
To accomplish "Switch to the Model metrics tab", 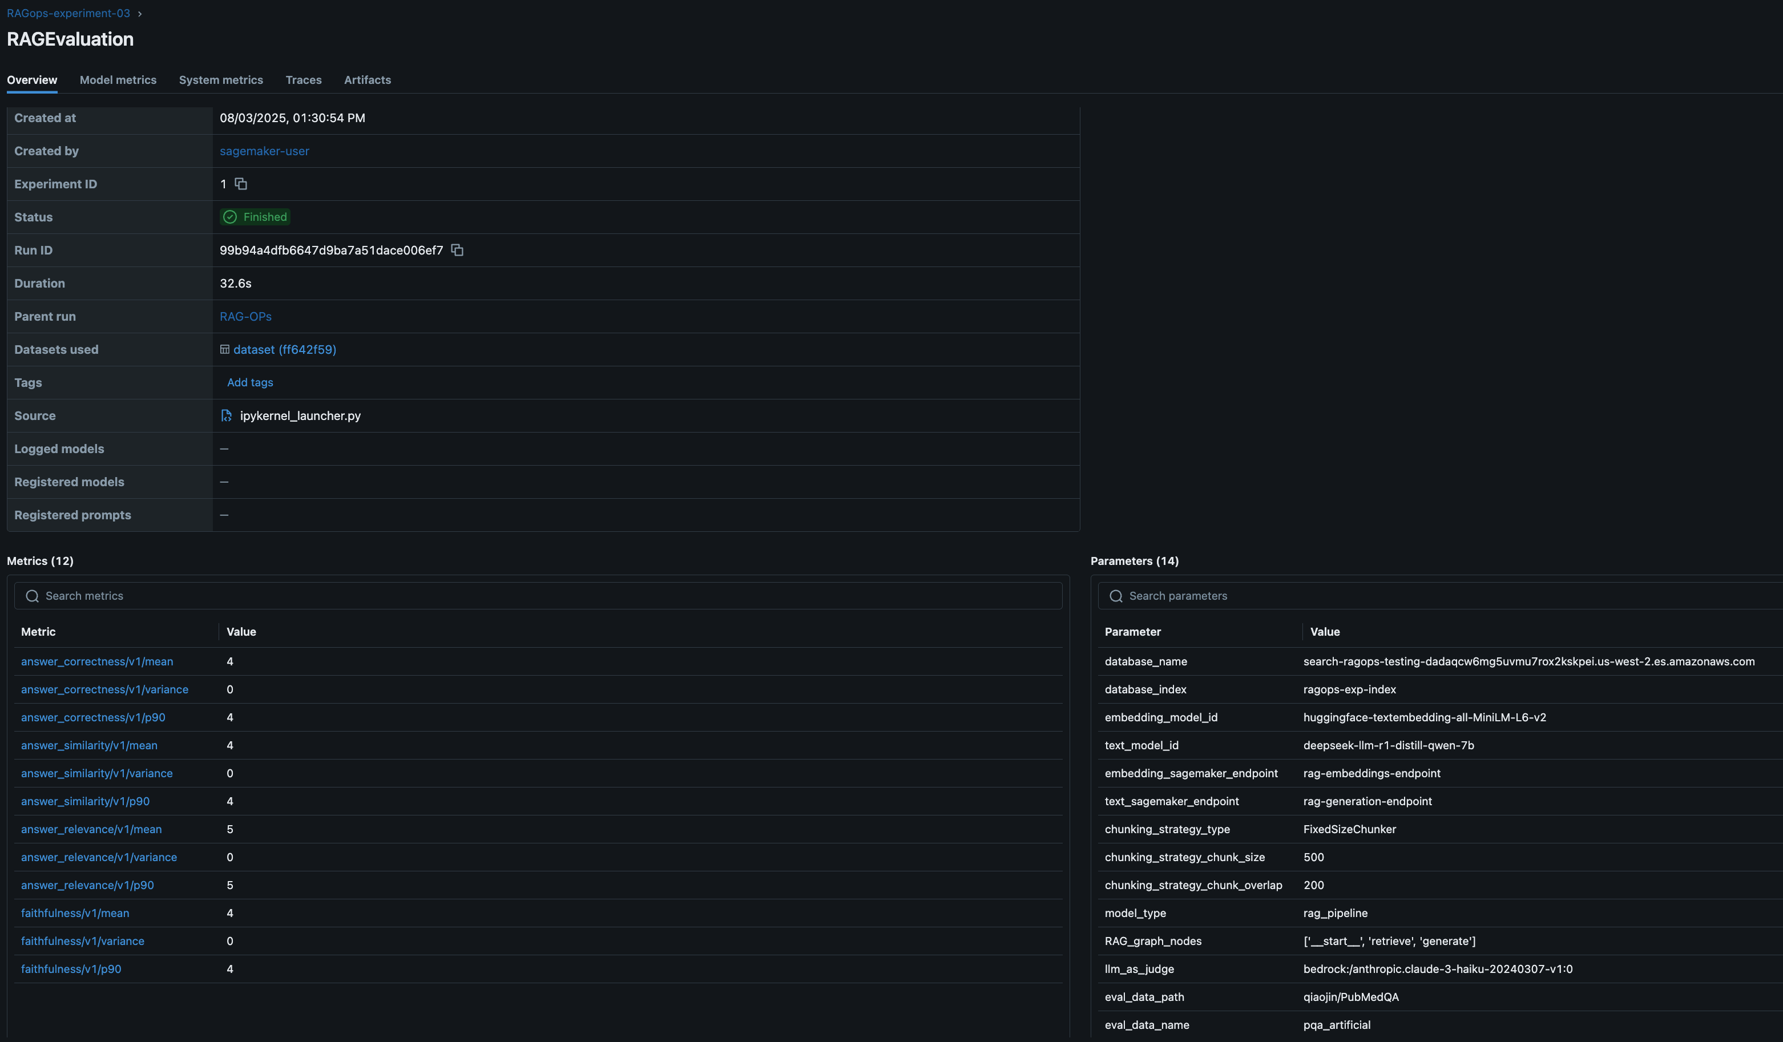I will 118,80.
